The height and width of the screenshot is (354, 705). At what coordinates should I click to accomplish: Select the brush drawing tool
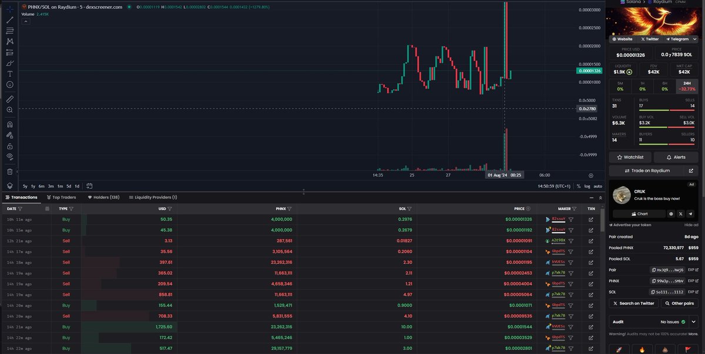coord(10,63)
